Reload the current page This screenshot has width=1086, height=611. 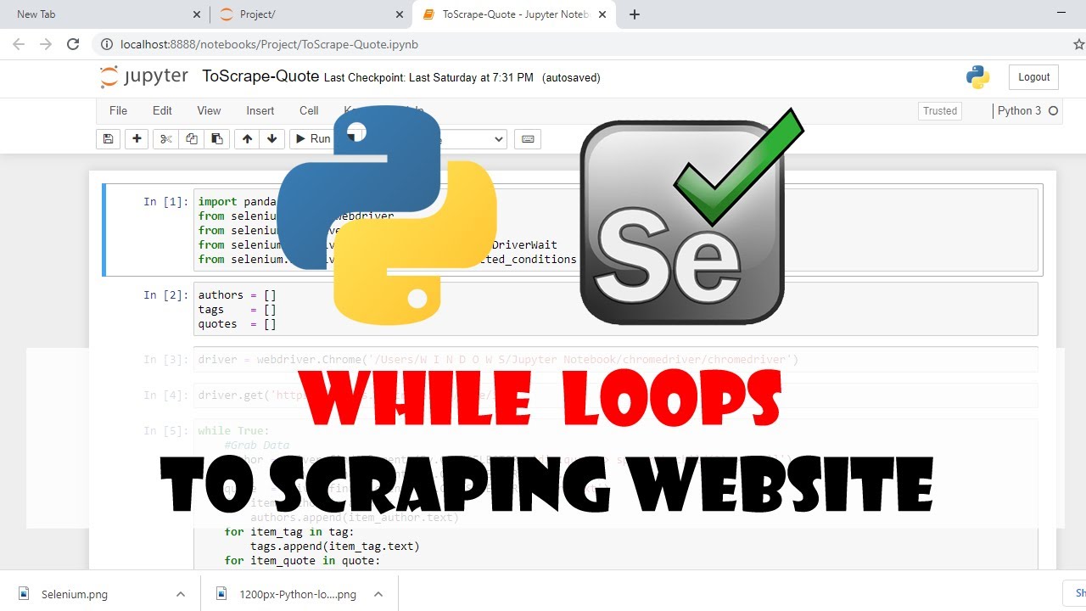tap(73, 44)
